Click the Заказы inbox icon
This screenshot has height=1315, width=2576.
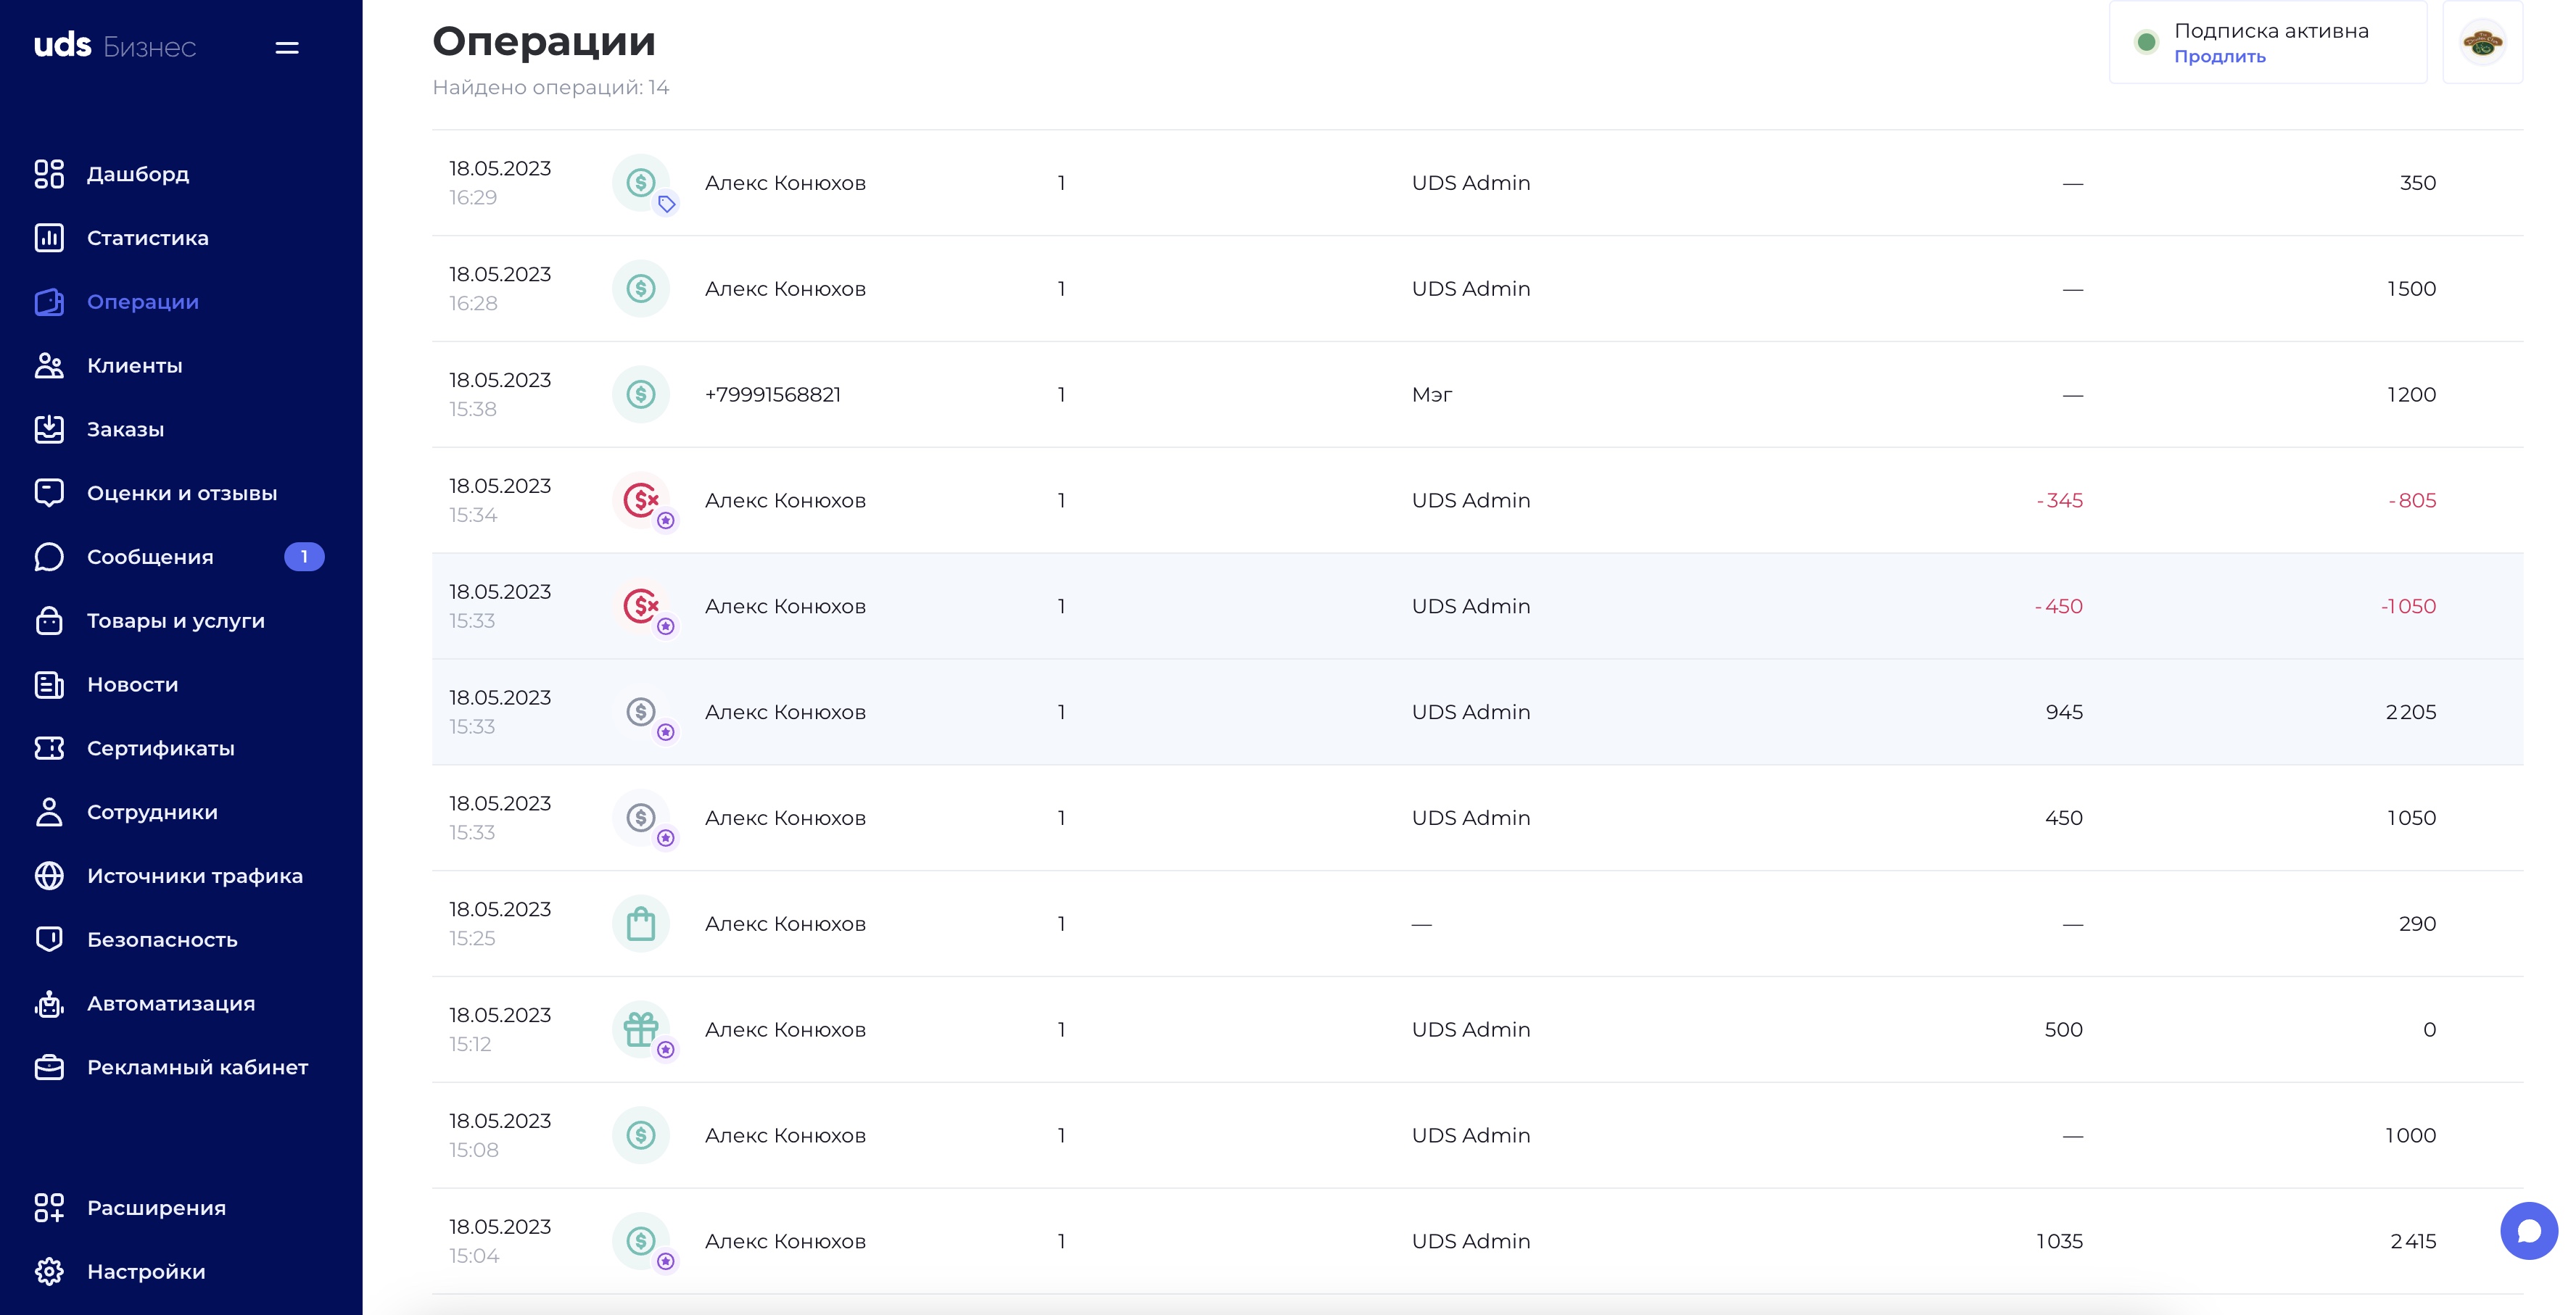tap(49, 430)
